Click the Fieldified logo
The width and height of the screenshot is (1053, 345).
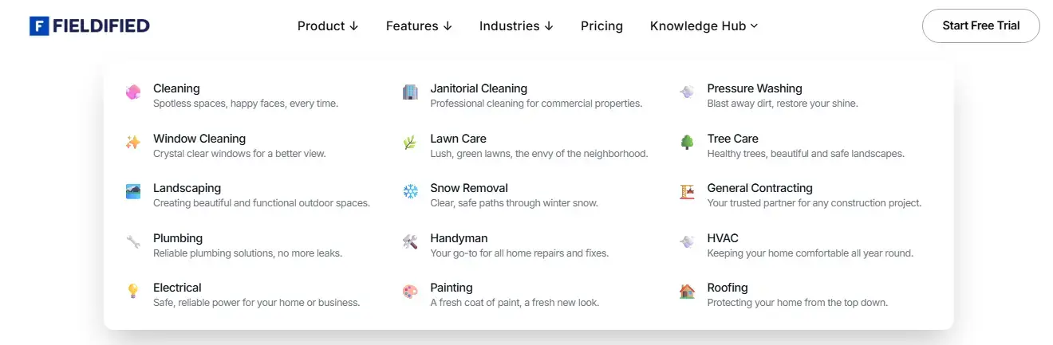tap(89, 25)
